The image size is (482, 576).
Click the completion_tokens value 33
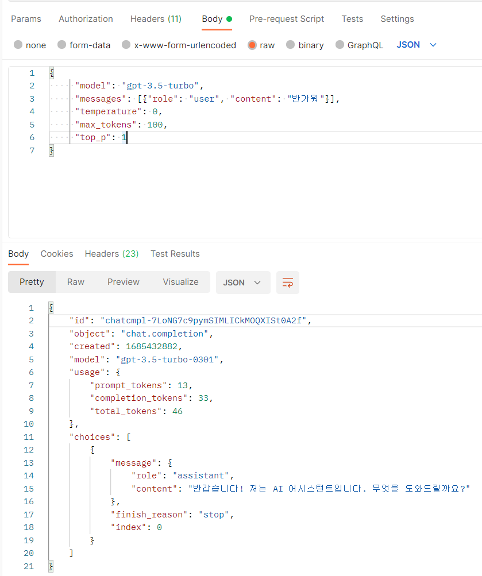(x=203, y=398)
